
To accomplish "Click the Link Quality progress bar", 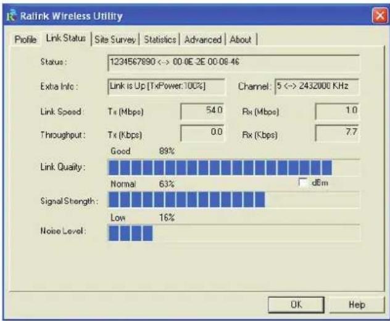I will (x=234, y=168).
